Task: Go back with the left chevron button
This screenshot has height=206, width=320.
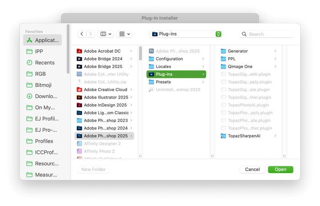Action: (x=82, y=34)
